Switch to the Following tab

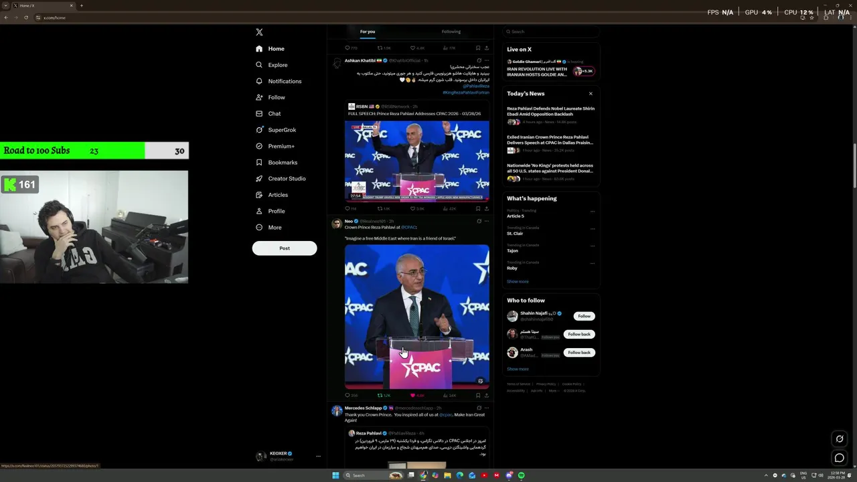[451, 31]
